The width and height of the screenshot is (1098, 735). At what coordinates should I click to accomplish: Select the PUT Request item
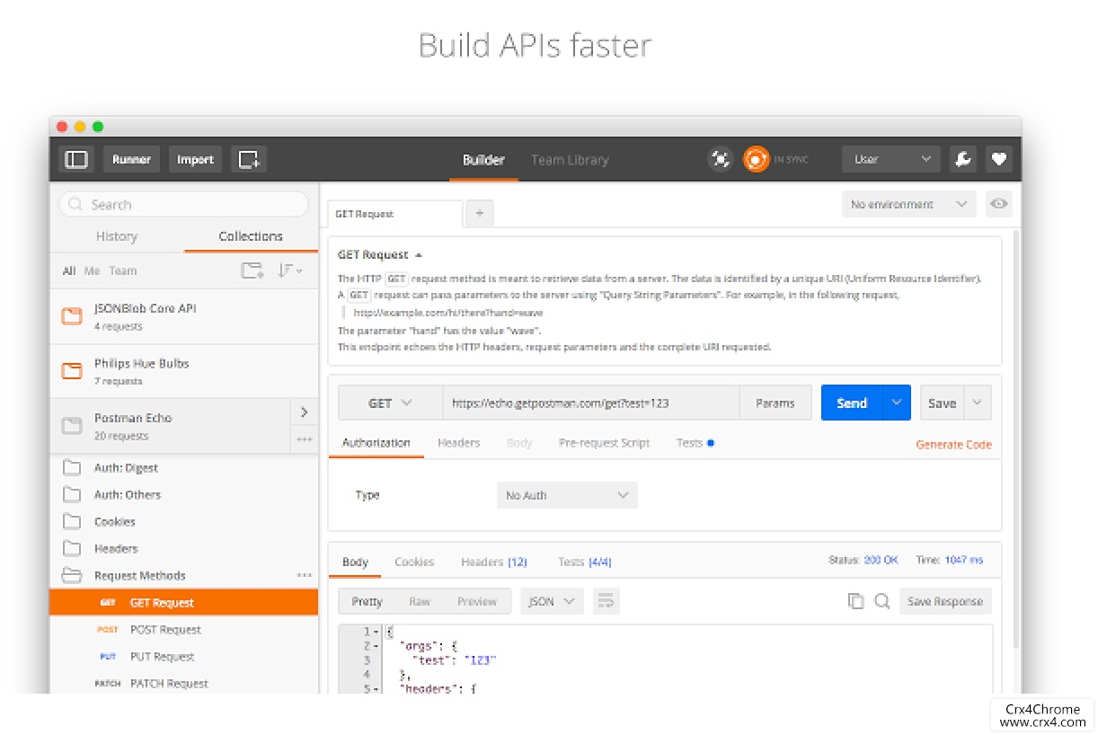(x=183, y=656)
